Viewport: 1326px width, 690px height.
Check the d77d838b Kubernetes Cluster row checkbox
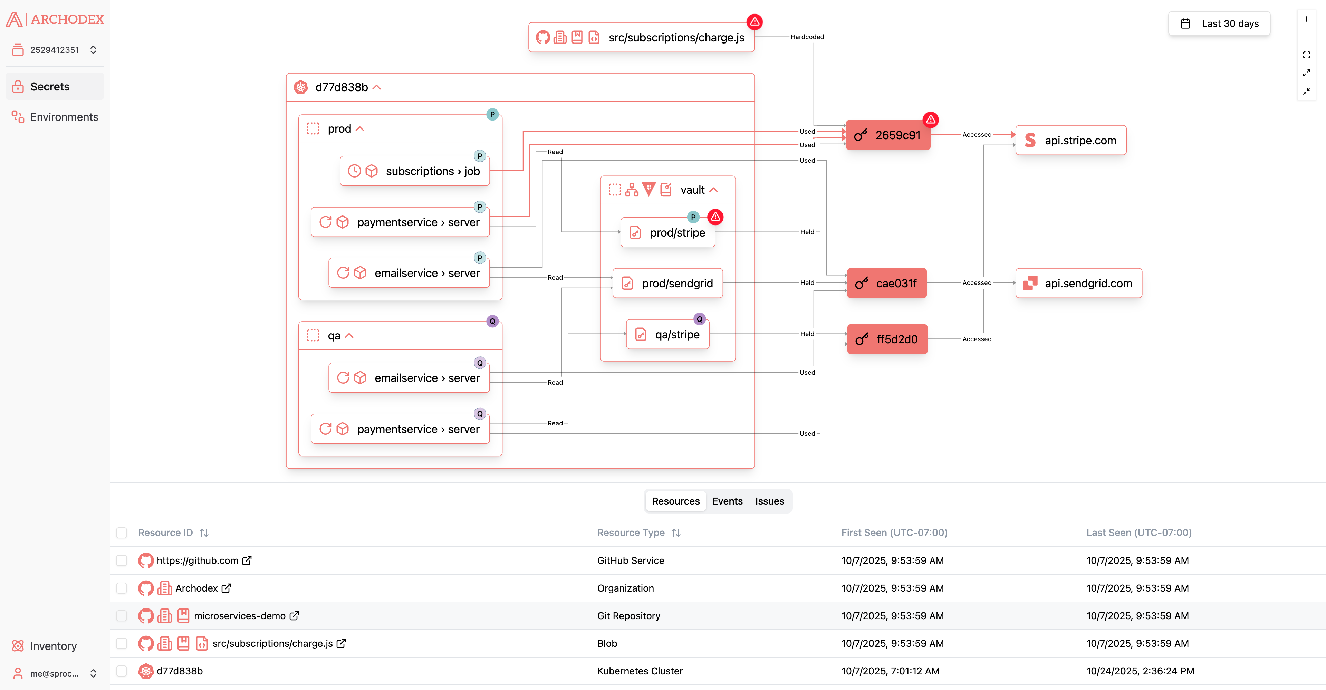pos(122,671)
